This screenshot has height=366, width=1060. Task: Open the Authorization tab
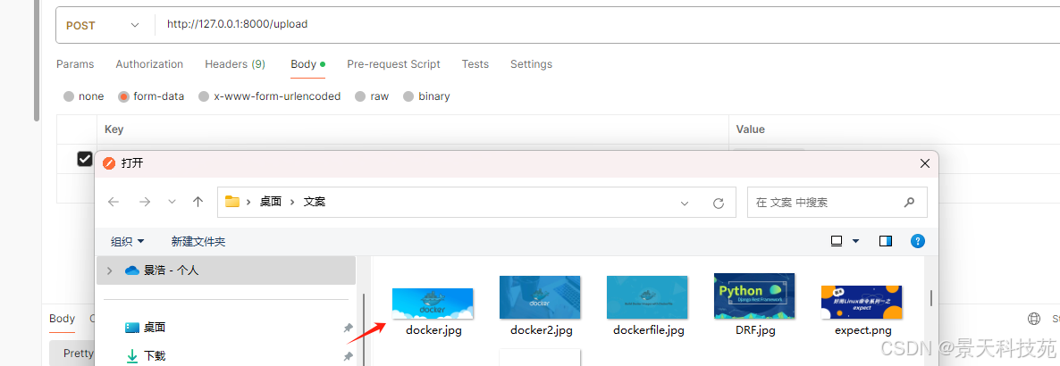click(149, 64)
